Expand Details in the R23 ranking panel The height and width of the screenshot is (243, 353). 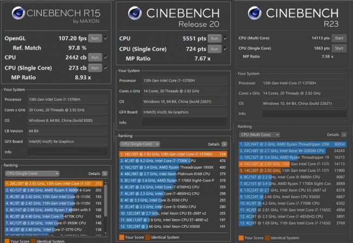344,135
